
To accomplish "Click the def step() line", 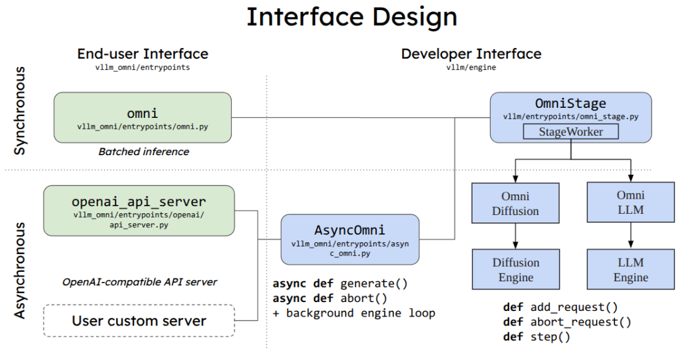I will (536, 337).
